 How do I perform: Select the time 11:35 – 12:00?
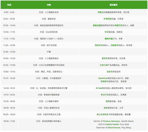[x=9, y=45]
